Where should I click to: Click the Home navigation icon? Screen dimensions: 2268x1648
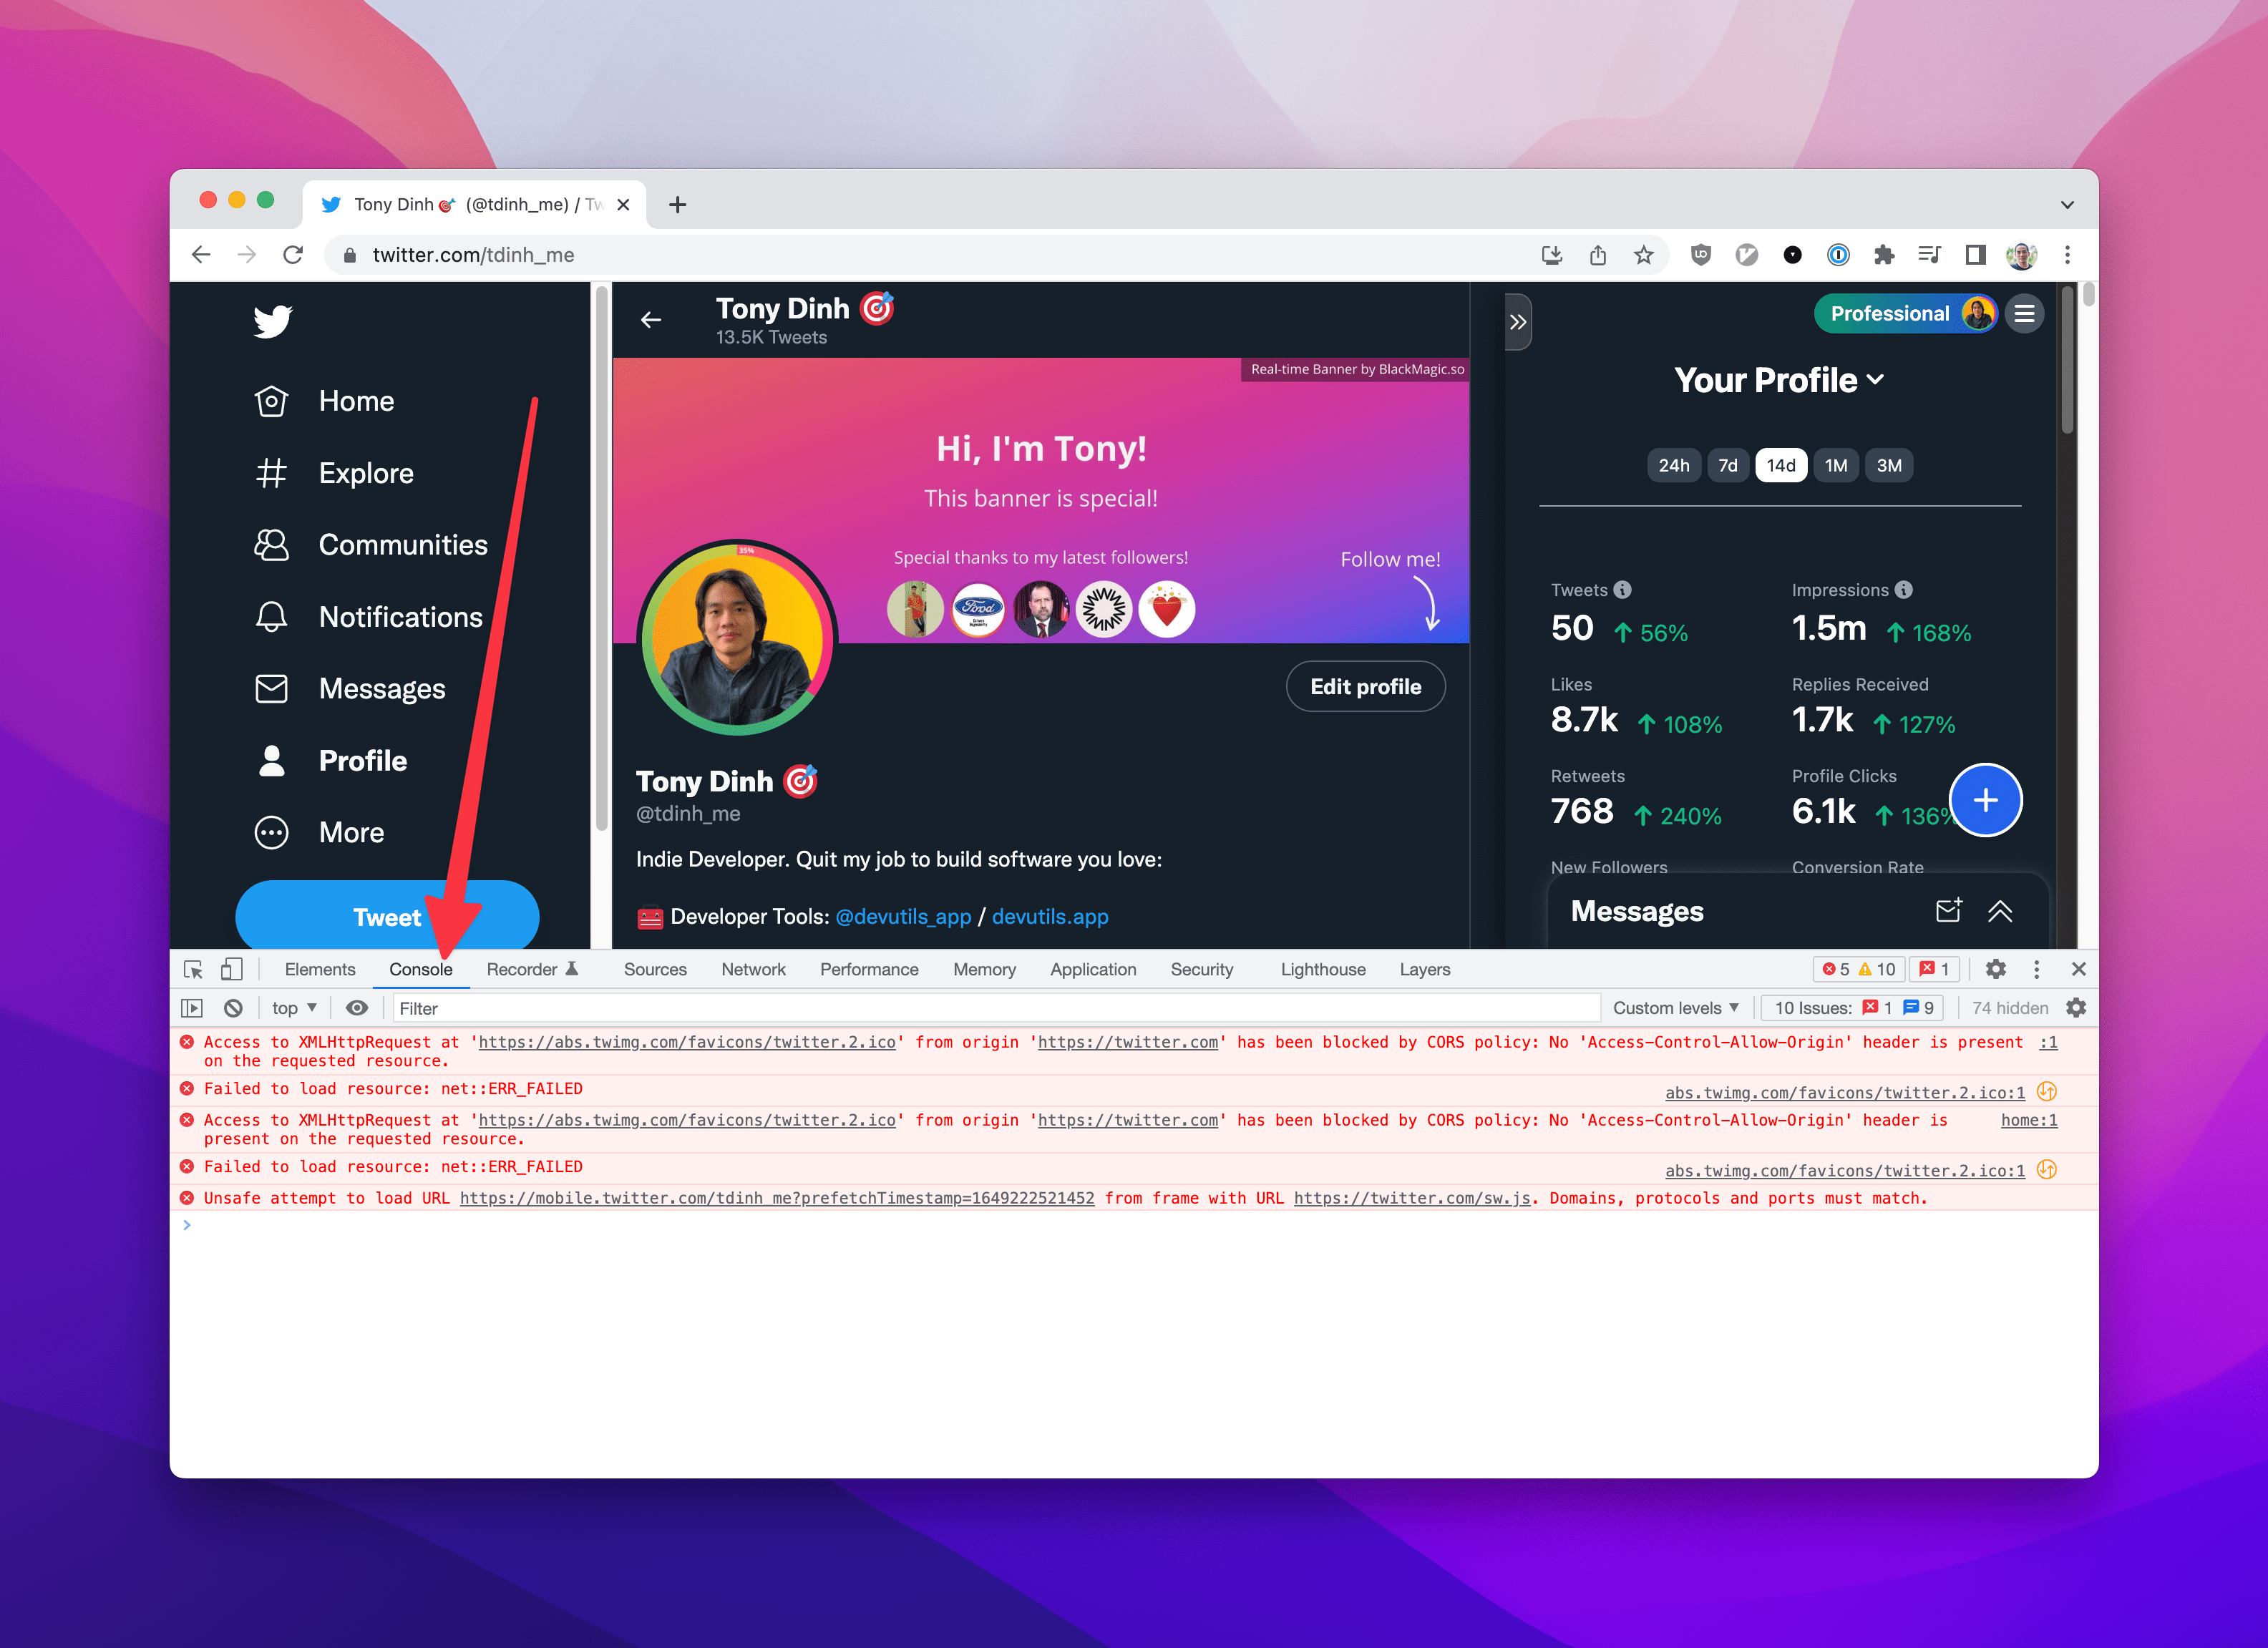point(273,401)
